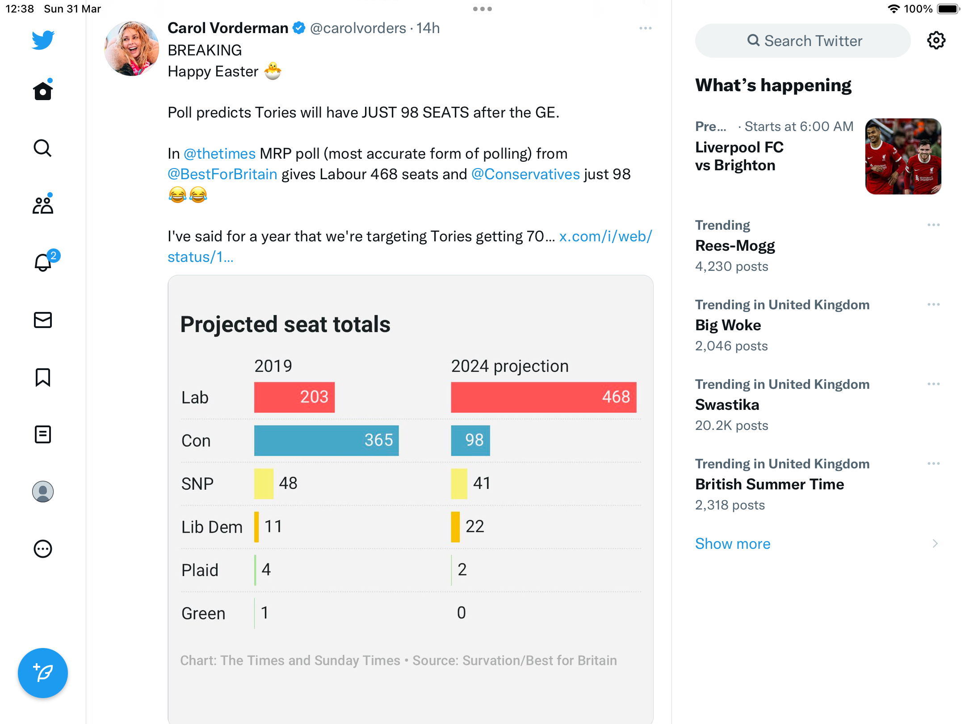This screenshot has height=724, width=965.
Task: Open trends settings gear icon
Action: pyautogui.click(x=936, y=41)
